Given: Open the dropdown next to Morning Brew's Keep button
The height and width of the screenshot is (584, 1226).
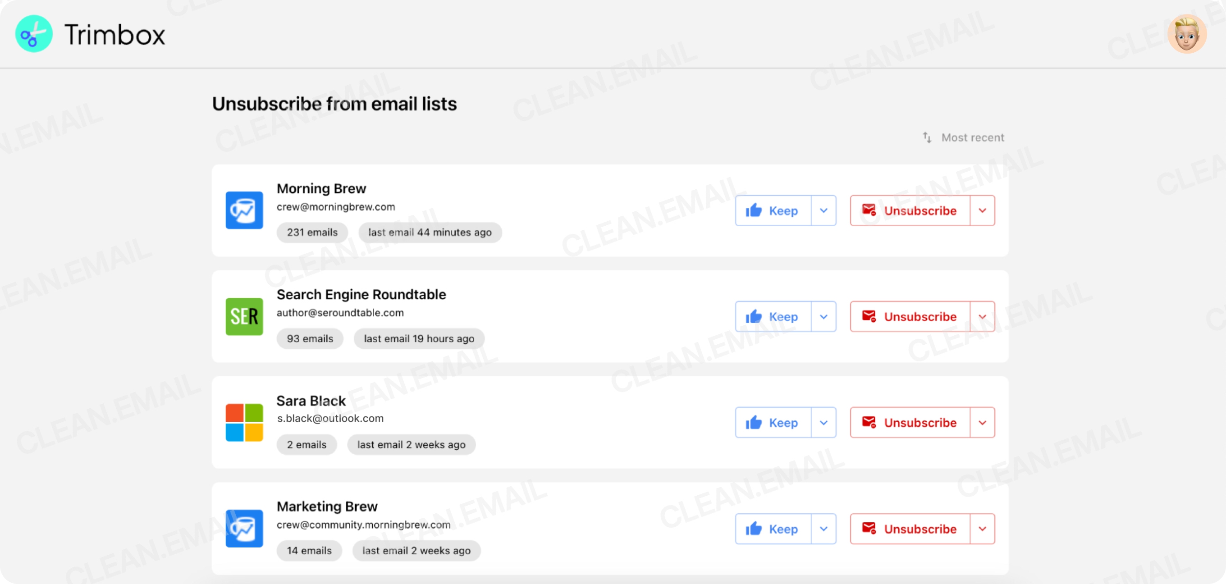Looking at the screenshot, I should point(824,210).
